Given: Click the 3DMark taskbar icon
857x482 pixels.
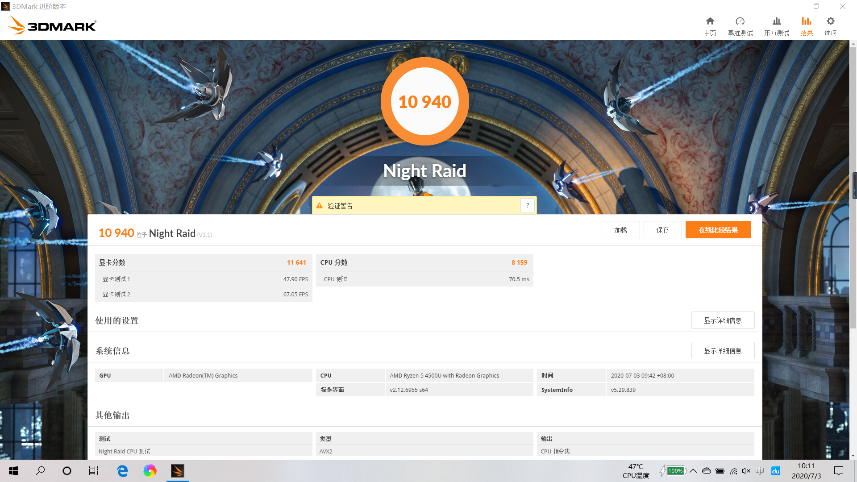Looking at the screenshot, I should pos(178,471).
